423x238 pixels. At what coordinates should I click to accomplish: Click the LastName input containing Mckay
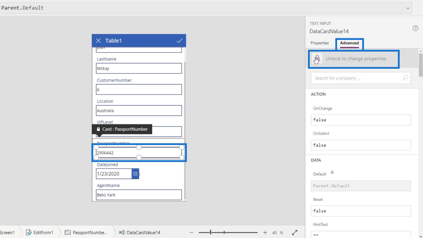pos(139,69)
